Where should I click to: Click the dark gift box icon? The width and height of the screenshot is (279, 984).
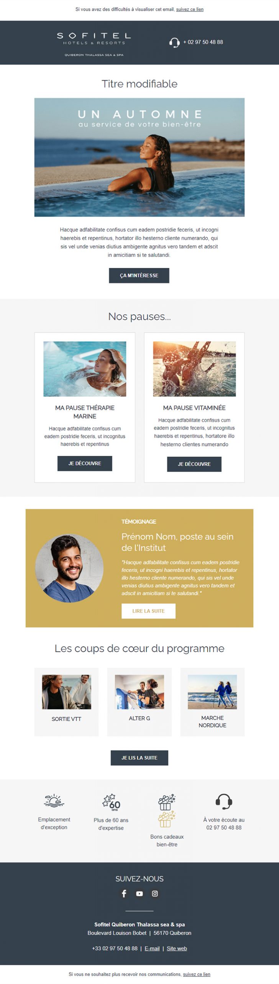pos(167,802)
